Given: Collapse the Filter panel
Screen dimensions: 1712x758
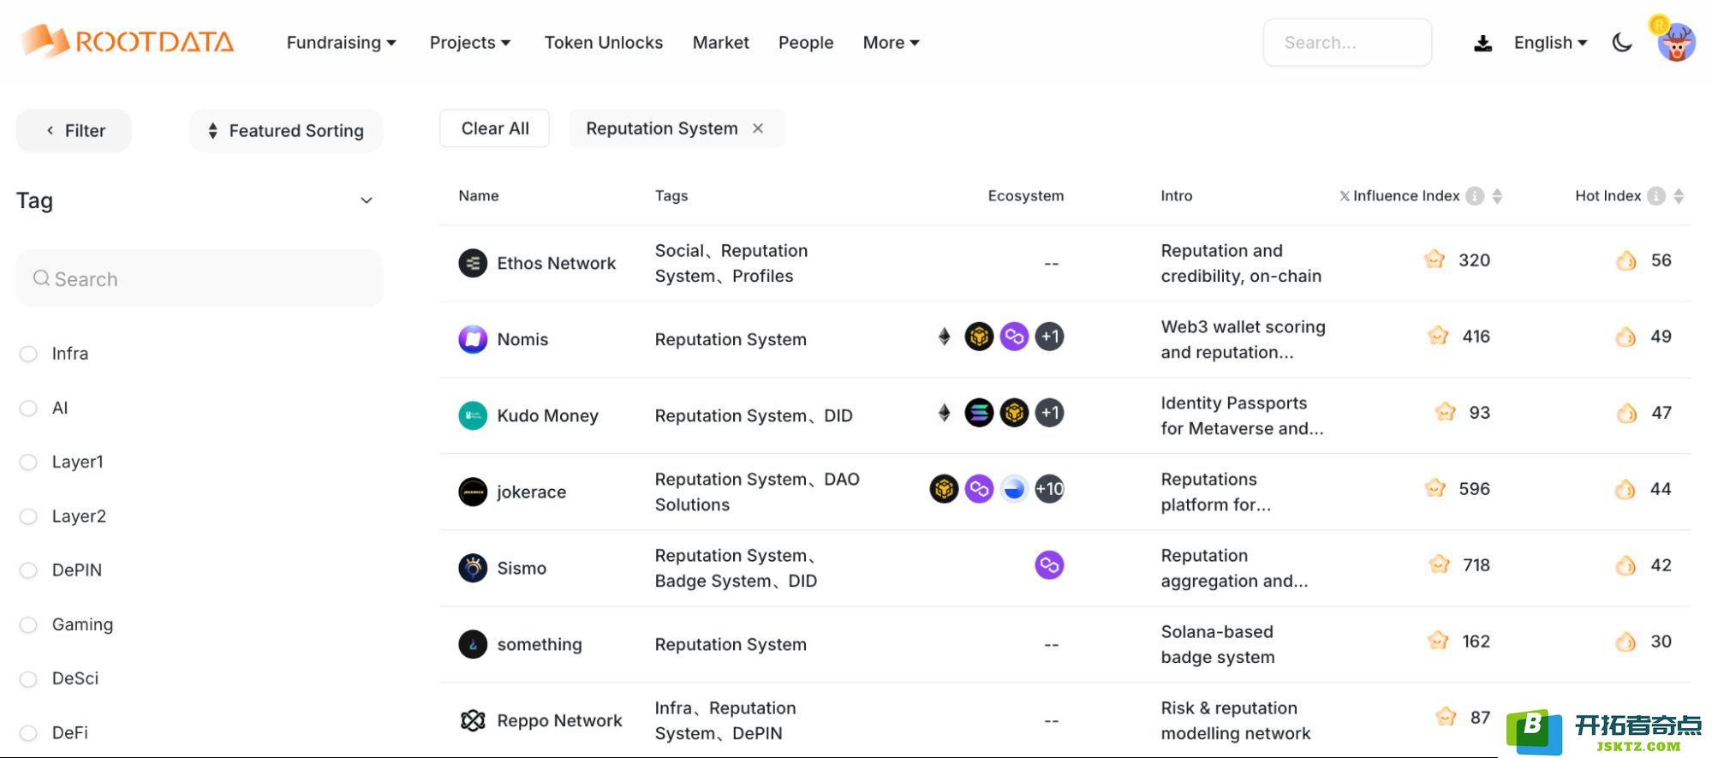Looking at the screenshot, I should [x=74, y=130].
